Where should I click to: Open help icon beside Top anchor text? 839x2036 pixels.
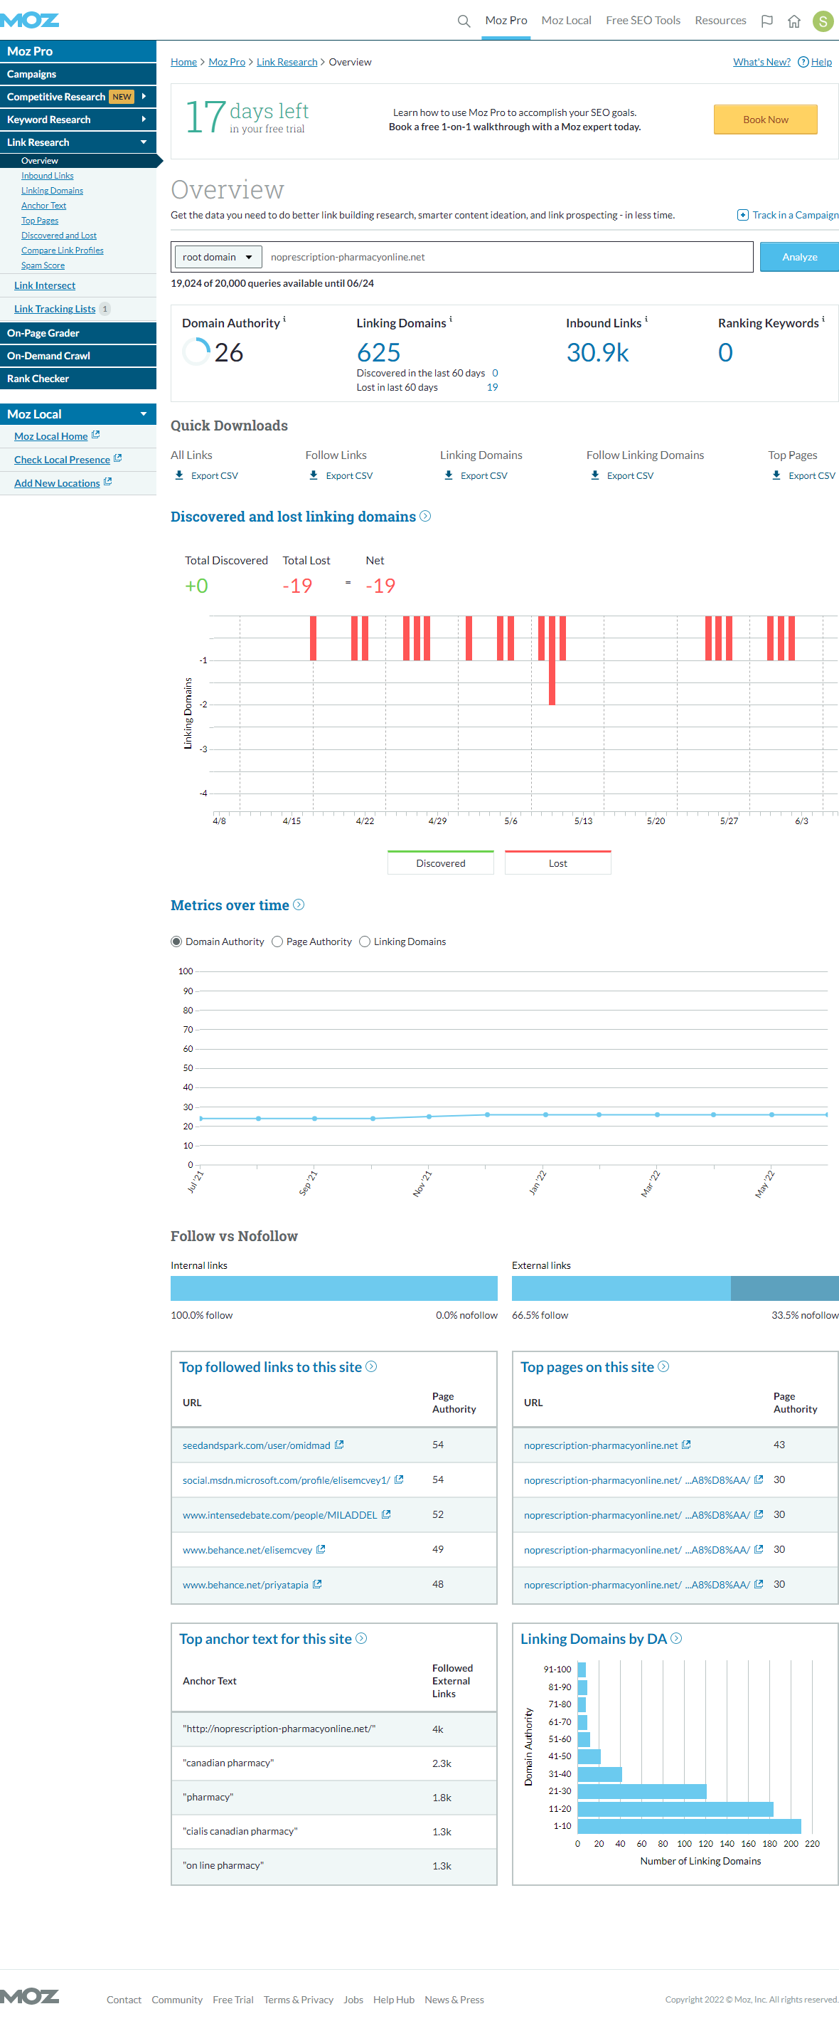click(361, 1638)
